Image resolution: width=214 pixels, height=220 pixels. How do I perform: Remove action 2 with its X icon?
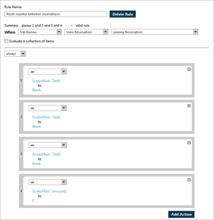pyautogui.click(x=189, y=106)
